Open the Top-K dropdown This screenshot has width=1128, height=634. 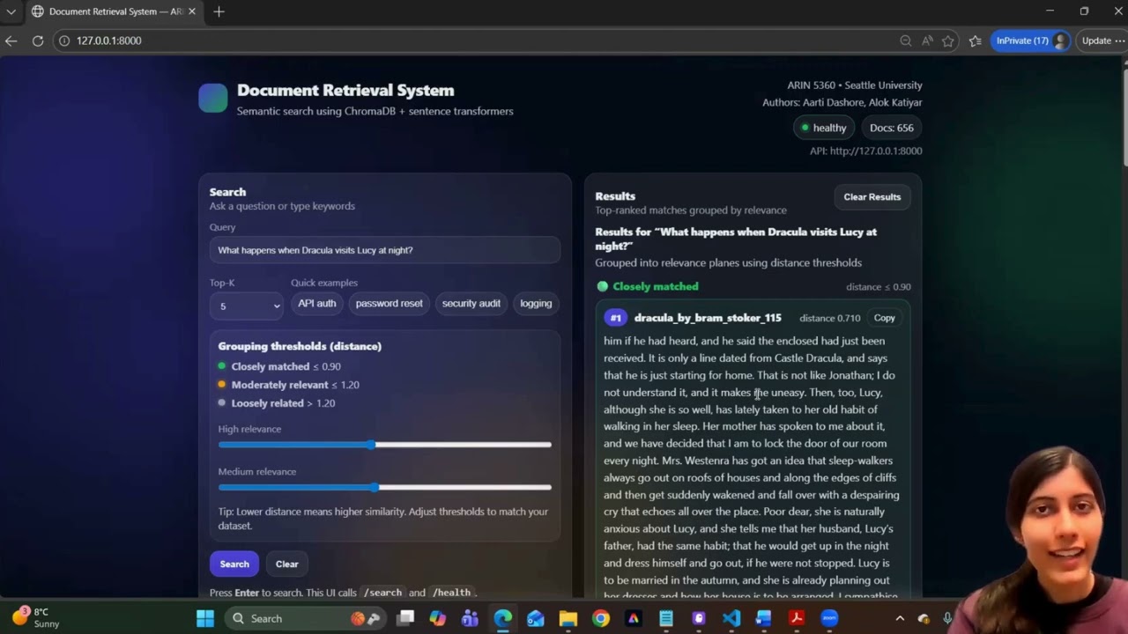coord(246,306)
